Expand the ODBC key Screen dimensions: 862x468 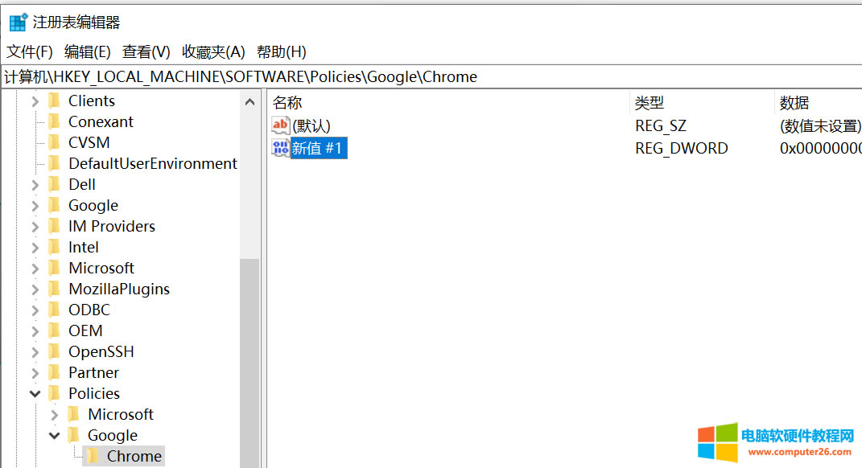click(x=35, y=310)
